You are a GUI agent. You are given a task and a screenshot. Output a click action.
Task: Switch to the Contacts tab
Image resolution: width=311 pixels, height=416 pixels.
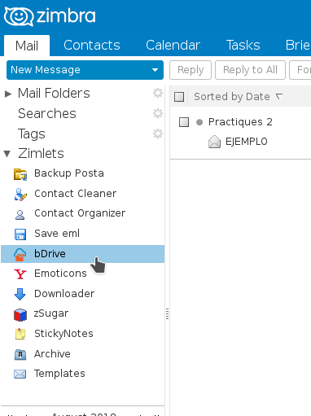pyautogui.click(x=92, y=45)
